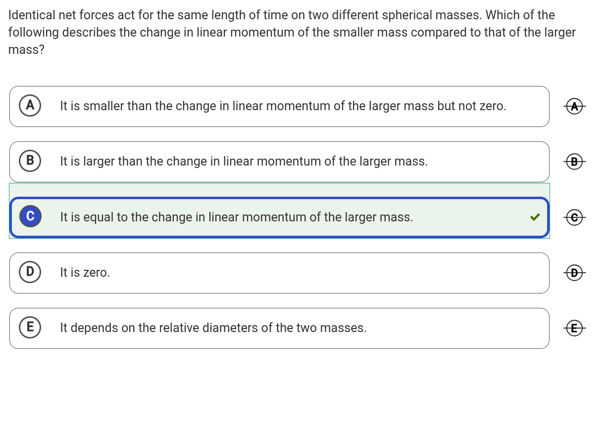
Task: Select radio button letter B
Action: coord(30,161)
